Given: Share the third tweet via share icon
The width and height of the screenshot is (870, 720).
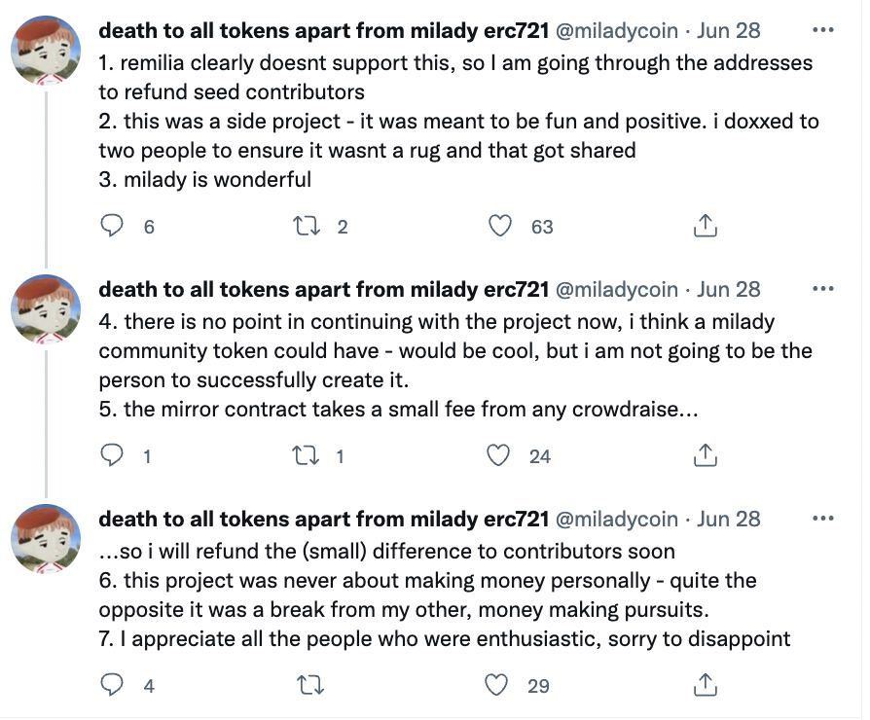Looking at the screenshot, I should (x=705, y=685).
